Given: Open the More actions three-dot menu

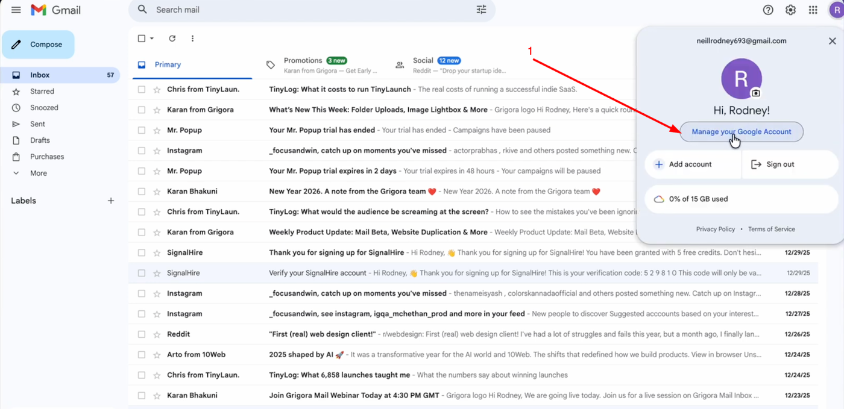Looking at the screenshot, I should pyautogui.click(x=192, y=39).
